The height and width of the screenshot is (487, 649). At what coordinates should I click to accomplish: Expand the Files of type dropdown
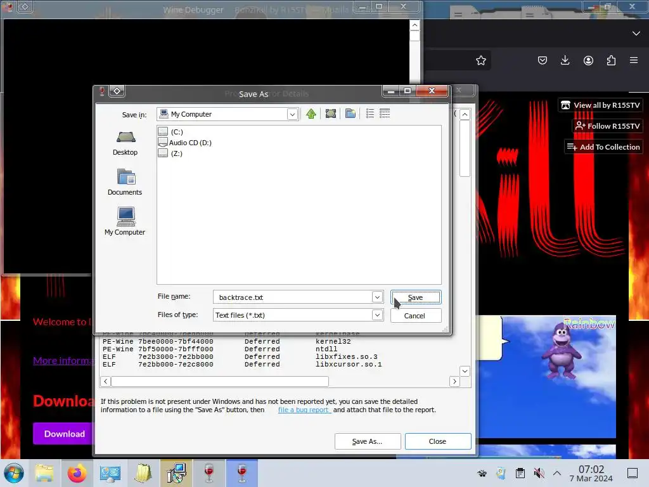[x=377, y=315]
